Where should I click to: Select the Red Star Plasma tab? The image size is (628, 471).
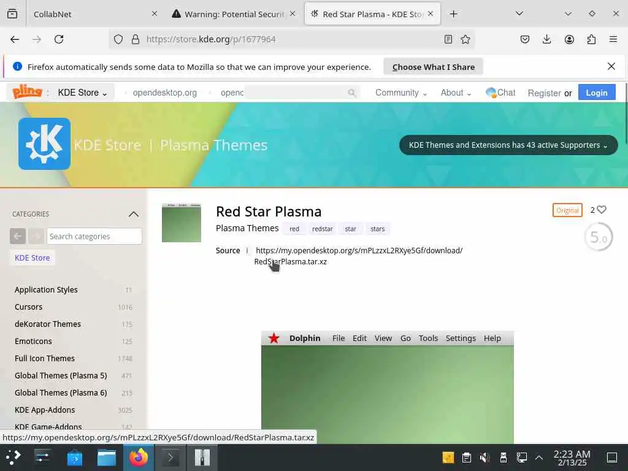tap(372, 14)
